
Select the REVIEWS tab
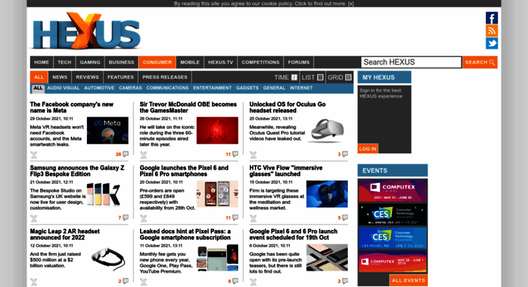click(87, 77)
